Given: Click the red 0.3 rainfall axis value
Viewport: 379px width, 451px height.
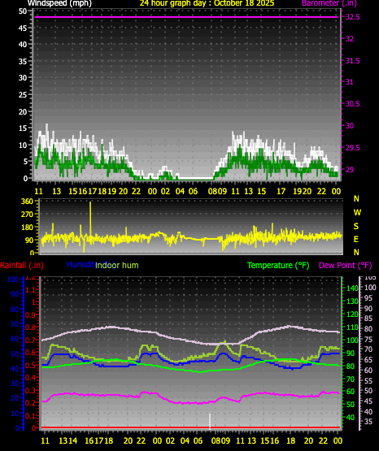Looking at the screenshot, I should [x=30, y=390].
